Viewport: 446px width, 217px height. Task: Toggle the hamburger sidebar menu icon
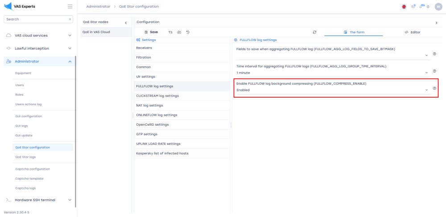(70, 7)
